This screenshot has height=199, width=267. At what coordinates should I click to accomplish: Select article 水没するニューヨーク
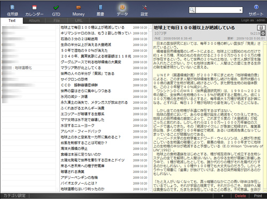104,126
